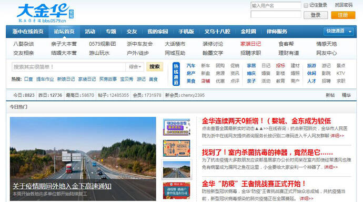Expand the 快捷通道 dropdown
The width and height of the screenshot is (363, 202).
click(338, 31)
